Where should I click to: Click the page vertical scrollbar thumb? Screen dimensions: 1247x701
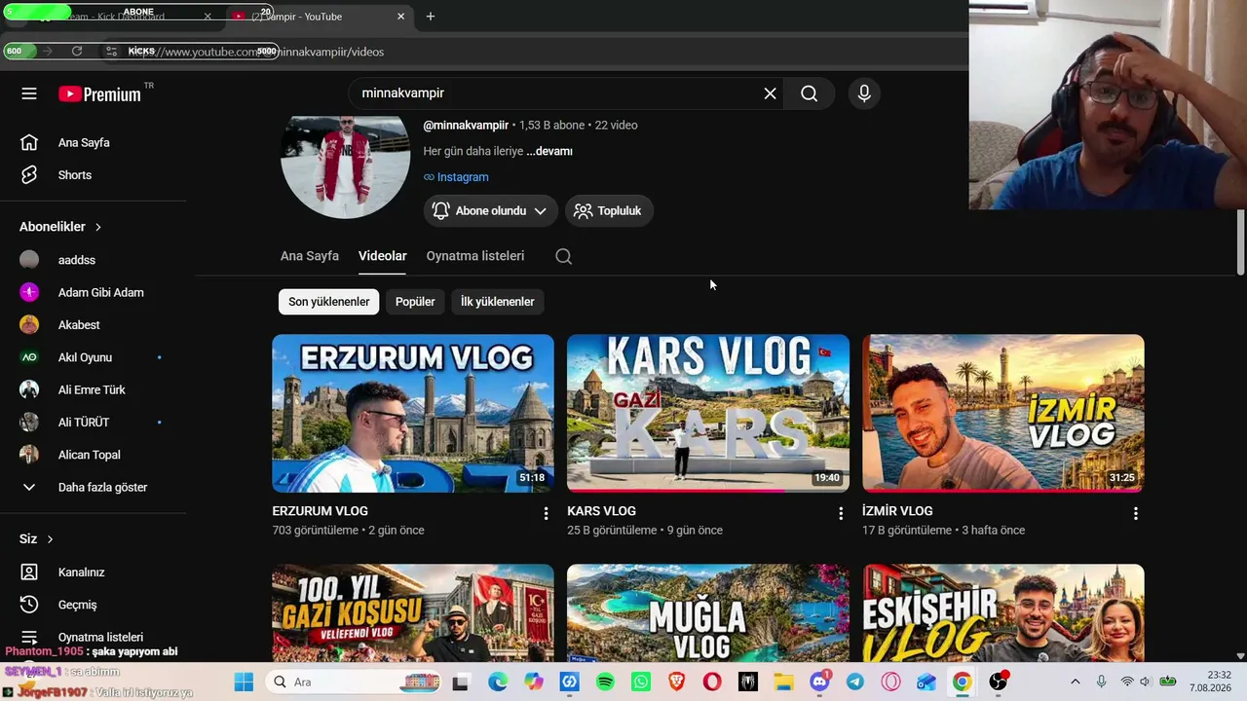(x=1240, y=242)
